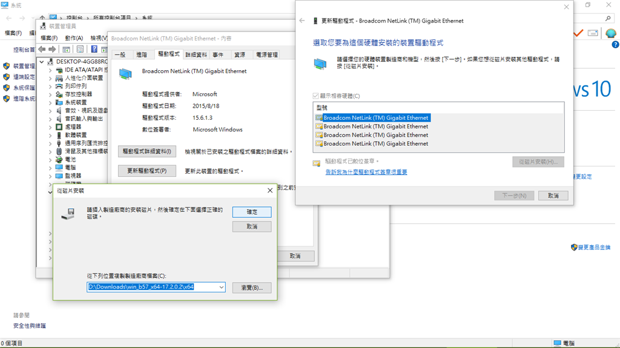Click the floppy disk drive icon in 從磁片安裝 dialog
The height and width of the screenshot is (348, 620).
68,214
